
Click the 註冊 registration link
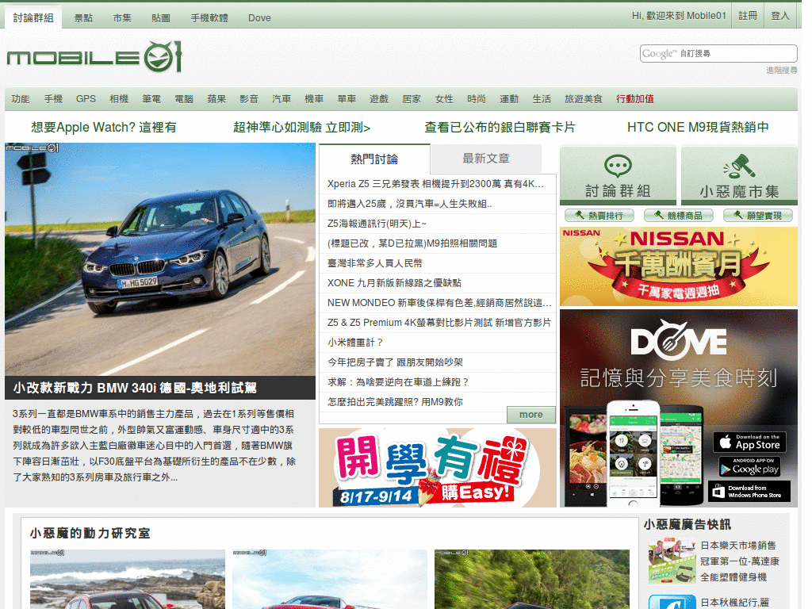click(748, 14)
